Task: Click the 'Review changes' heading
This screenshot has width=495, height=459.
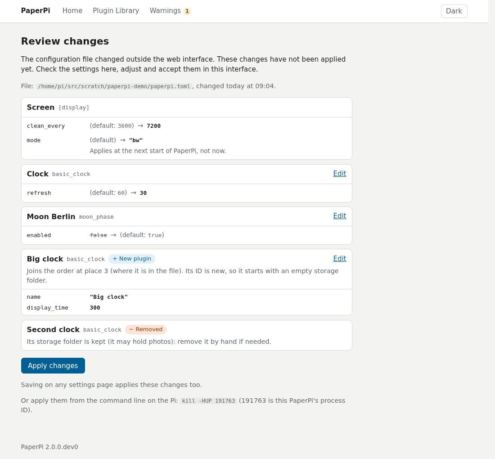Action: pos(65,41)
